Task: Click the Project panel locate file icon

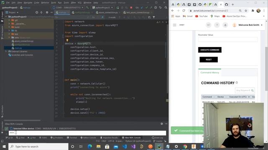Action: 37,12
